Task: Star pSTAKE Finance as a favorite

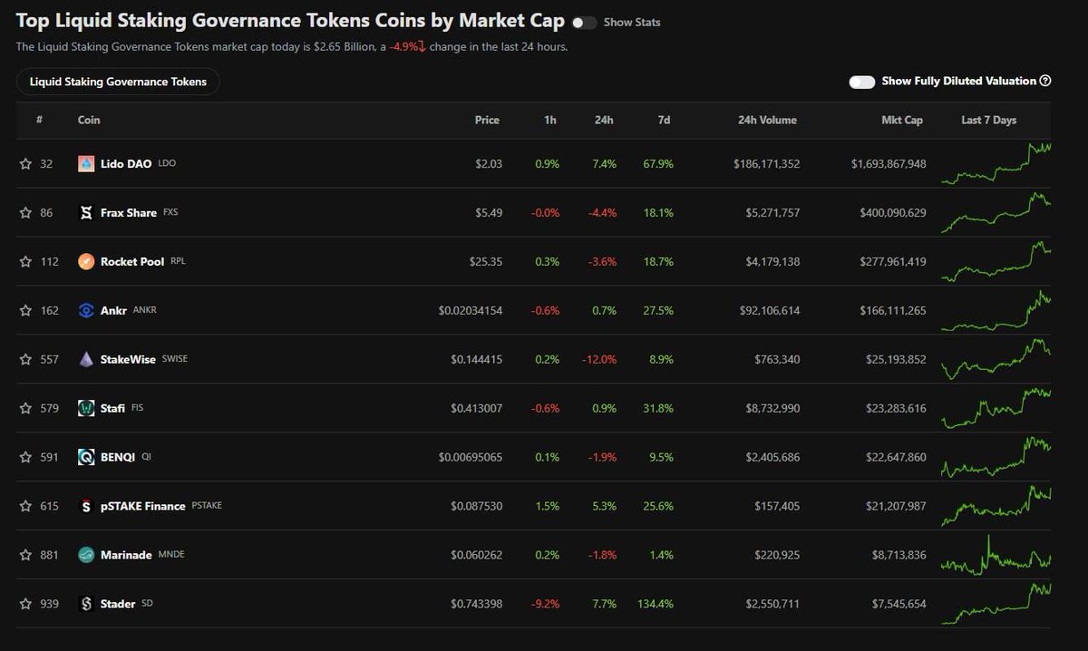Action: point(25,506)
